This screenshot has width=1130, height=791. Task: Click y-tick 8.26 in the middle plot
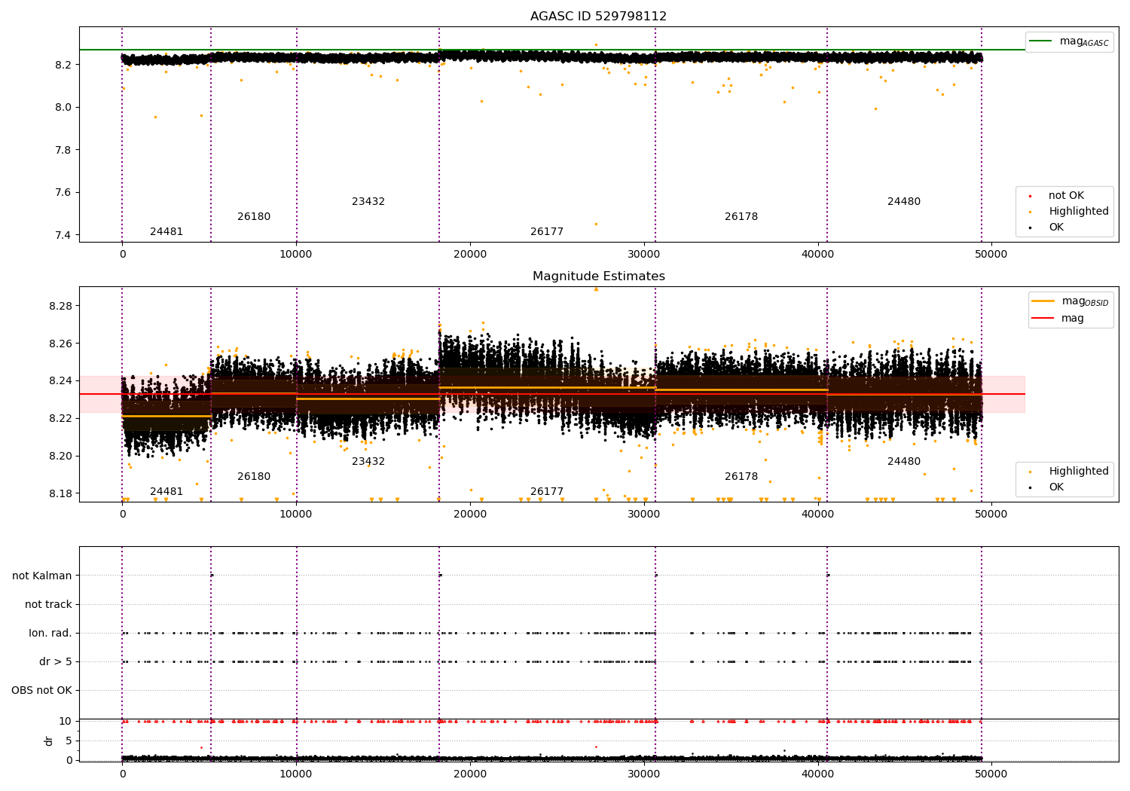[61, 344]
